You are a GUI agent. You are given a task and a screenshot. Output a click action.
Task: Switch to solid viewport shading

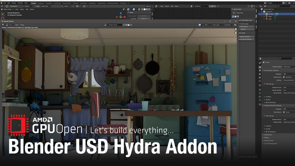(145, 9)
